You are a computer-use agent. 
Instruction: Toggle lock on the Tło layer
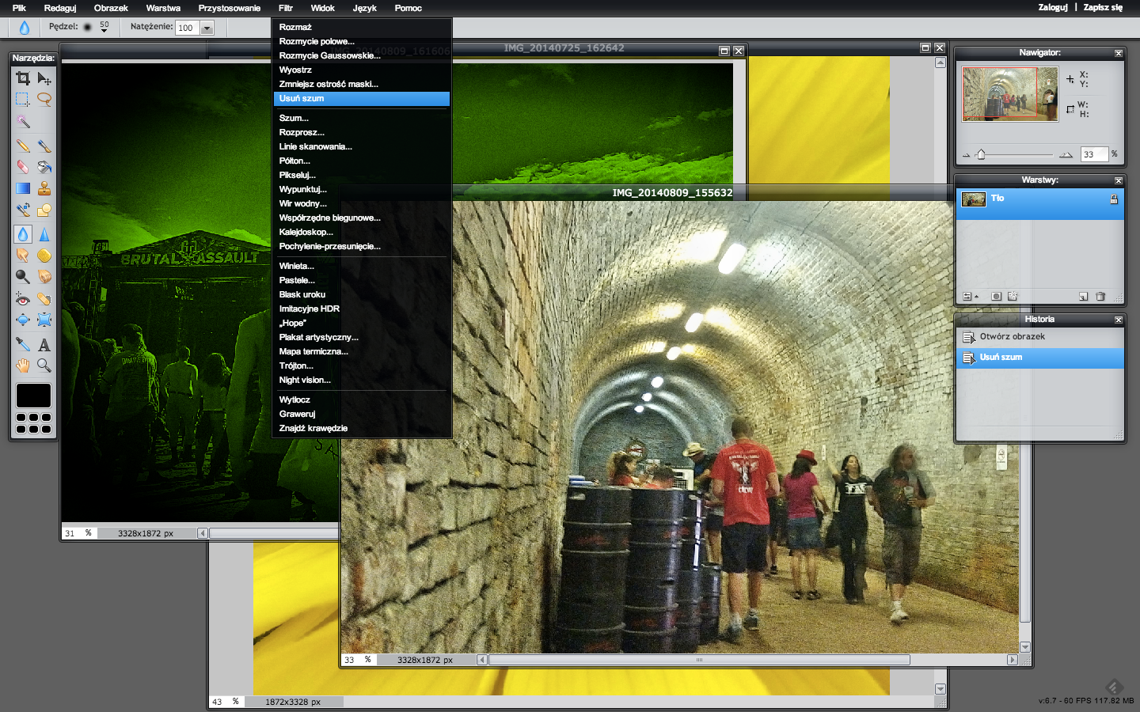point(1114,199)
